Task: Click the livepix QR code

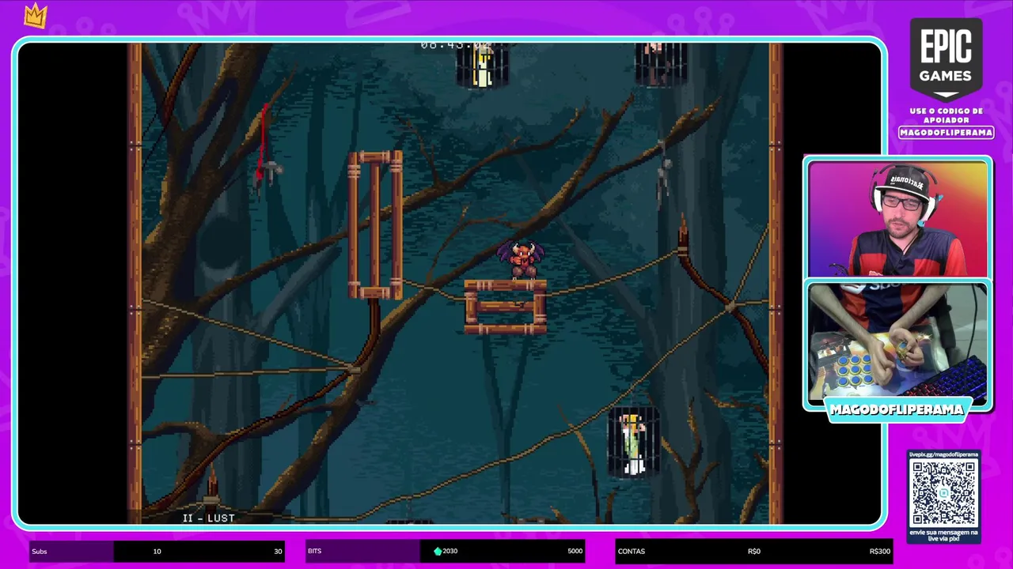Action: [x=943, y=493]
